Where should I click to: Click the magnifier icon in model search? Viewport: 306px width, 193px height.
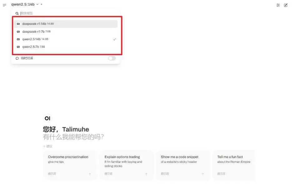[17, 13]
